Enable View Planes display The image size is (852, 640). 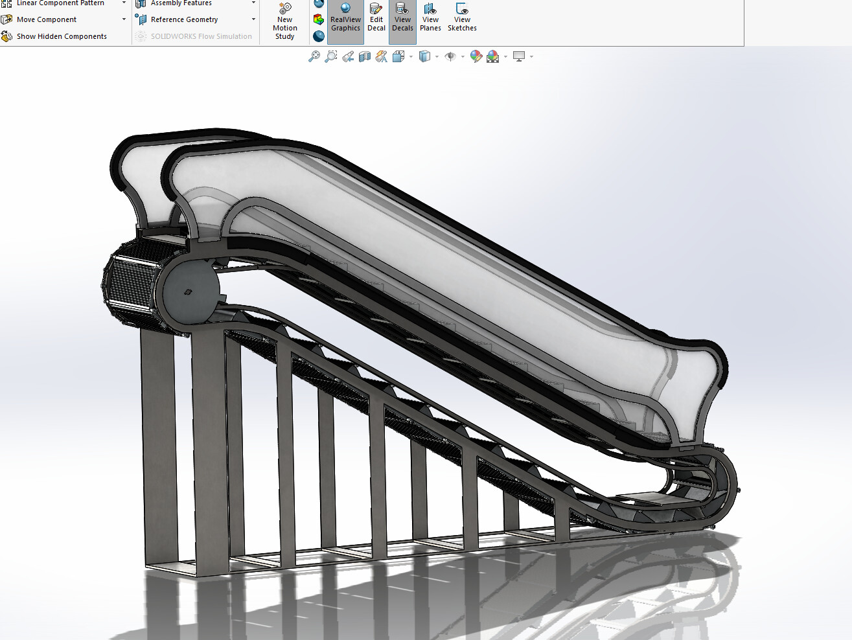click(x=430, y=19)
